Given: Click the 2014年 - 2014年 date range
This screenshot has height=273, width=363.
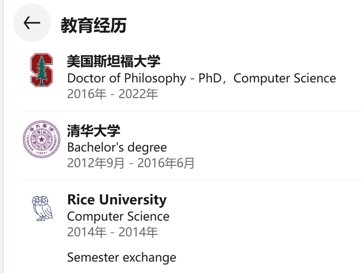Looking at the screenshot, I should 112,232.
